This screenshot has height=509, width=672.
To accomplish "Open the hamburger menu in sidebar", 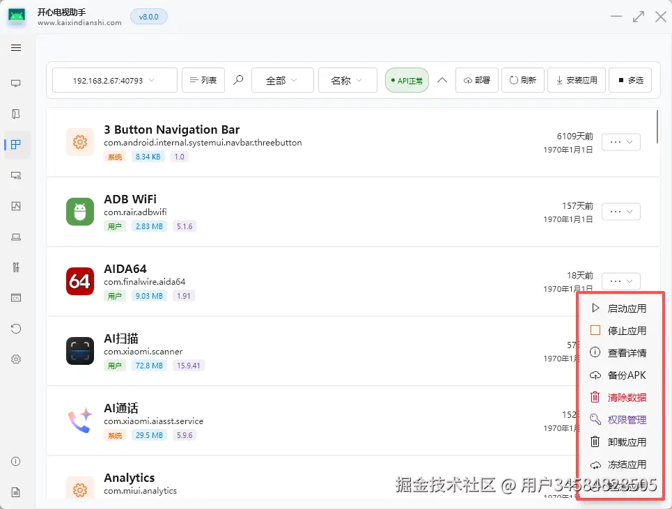I will 16,47.
